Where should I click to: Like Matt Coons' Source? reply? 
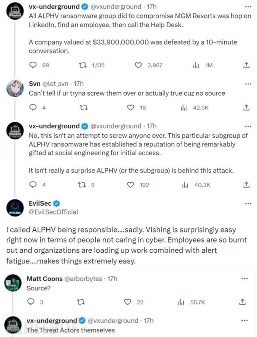[x=128, y=302]
